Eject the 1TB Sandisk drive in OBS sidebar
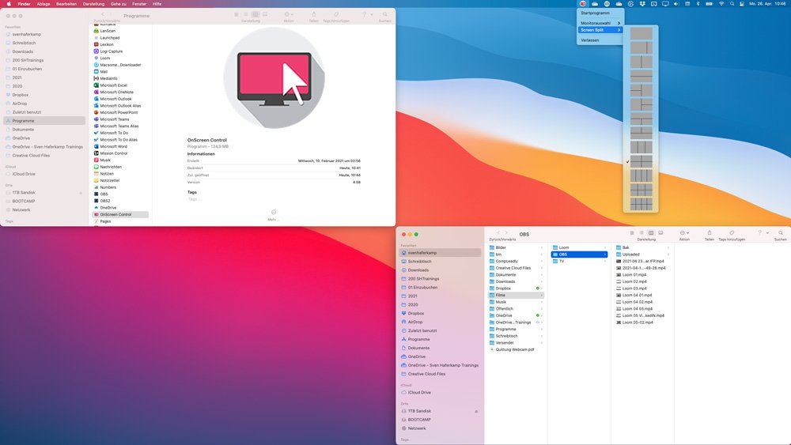This screenshot has height=445, width=791. [475, 411]
